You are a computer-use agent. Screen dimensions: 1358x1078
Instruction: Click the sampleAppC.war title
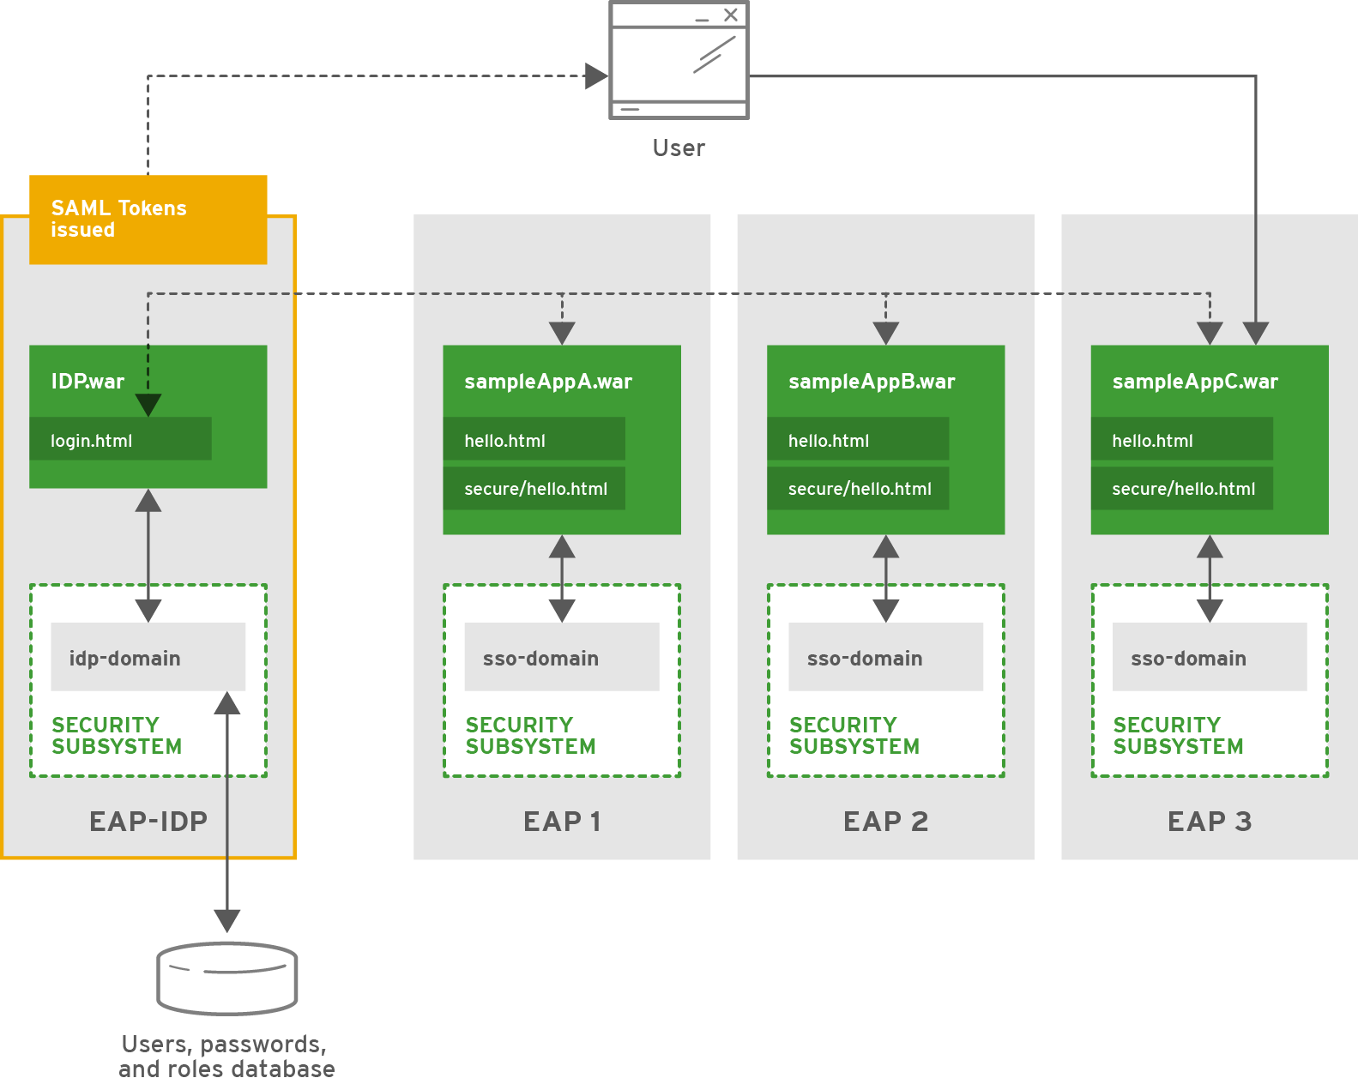[1195, 382]
